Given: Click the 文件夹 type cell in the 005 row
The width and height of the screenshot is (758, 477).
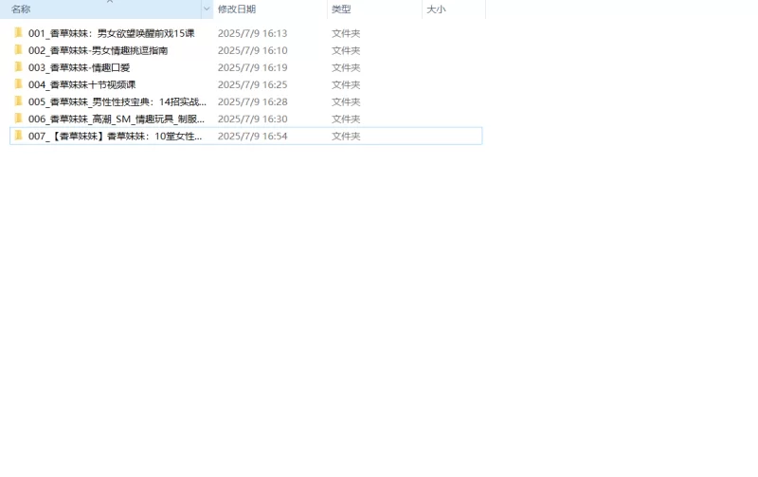Looking at the screenshot, I should 346,102.
